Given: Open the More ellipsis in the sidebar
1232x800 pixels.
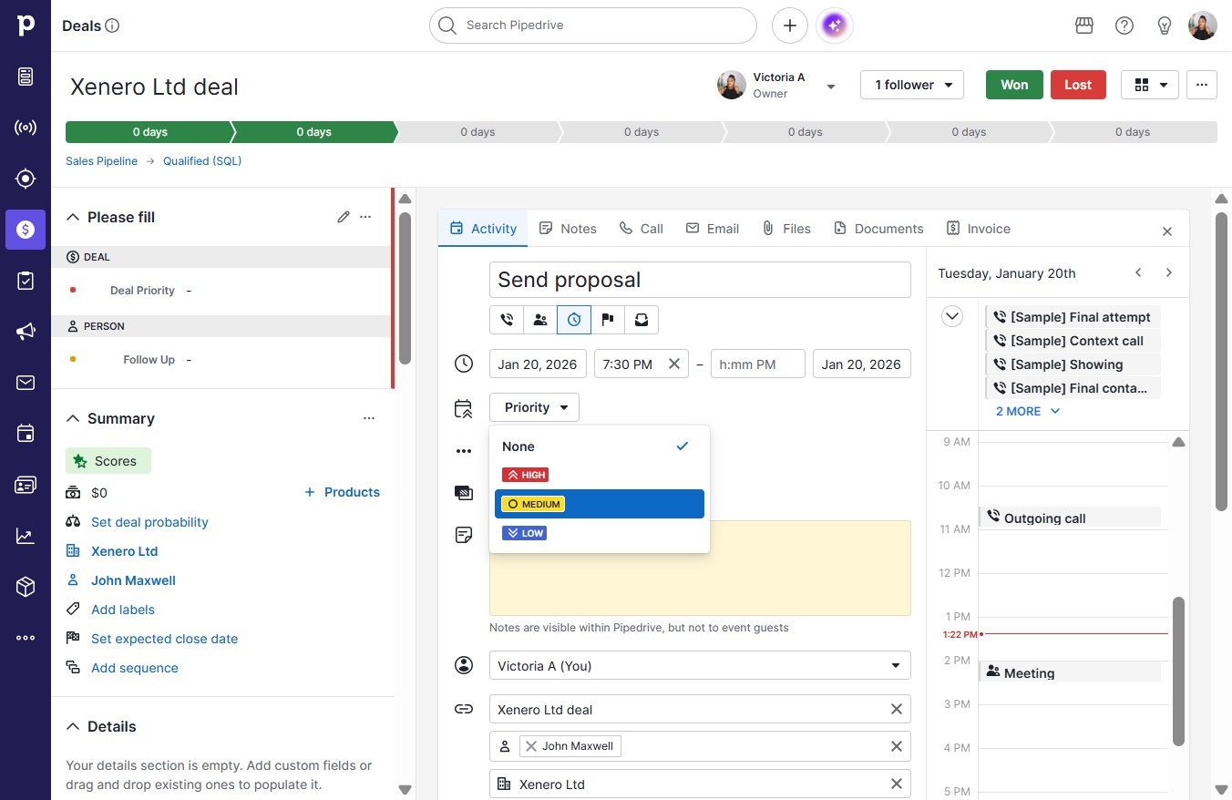Looking at the screenshot, I should click(x=26, y=638).
